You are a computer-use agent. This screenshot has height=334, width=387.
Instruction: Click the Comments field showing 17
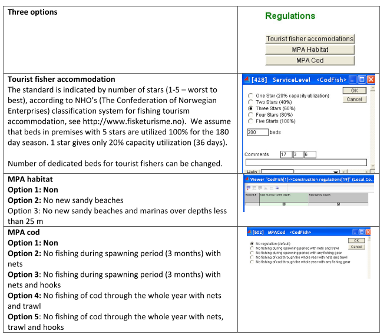coord(286,154)
